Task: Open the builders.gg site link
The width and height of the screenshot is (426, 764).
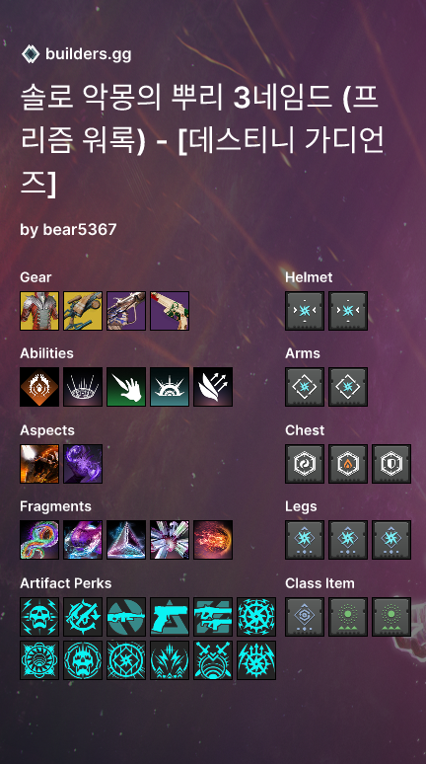Action: pyautogui.click(x=88, y=54)
